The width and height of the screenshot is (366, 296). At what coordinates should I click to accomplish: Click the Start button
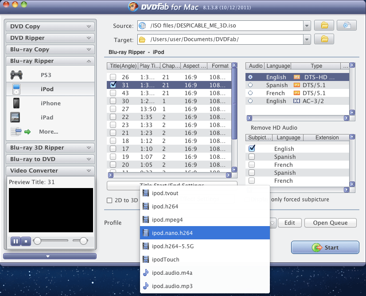(x=325, y=247)
